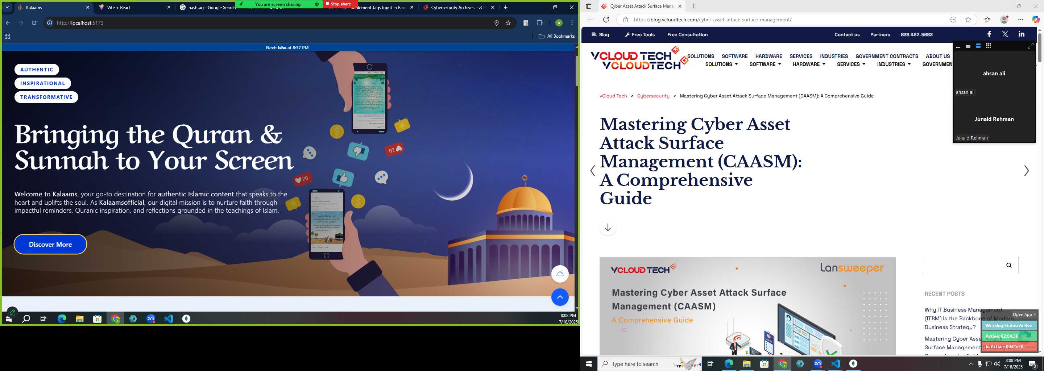This screenshot has height=371, width=1044.
Task: Expand the SERVICES dropdown menu
Action: [x=851, y=64]
